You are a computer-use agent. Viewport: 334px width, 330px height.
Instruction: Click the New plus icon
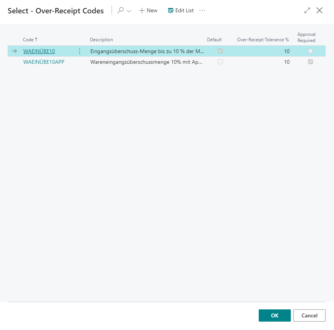pos(142,11)
